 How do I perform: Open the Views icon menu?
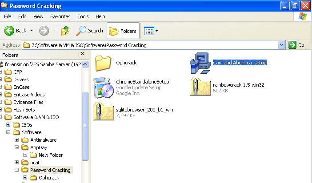tap(151, 31)
